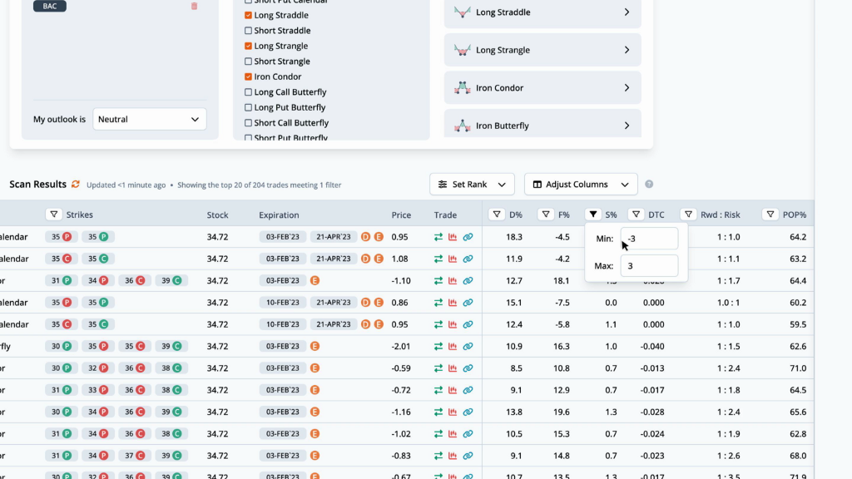This screenshot has width=852, height=479.
Task: Click D% value 18.3
Action: 514,237
